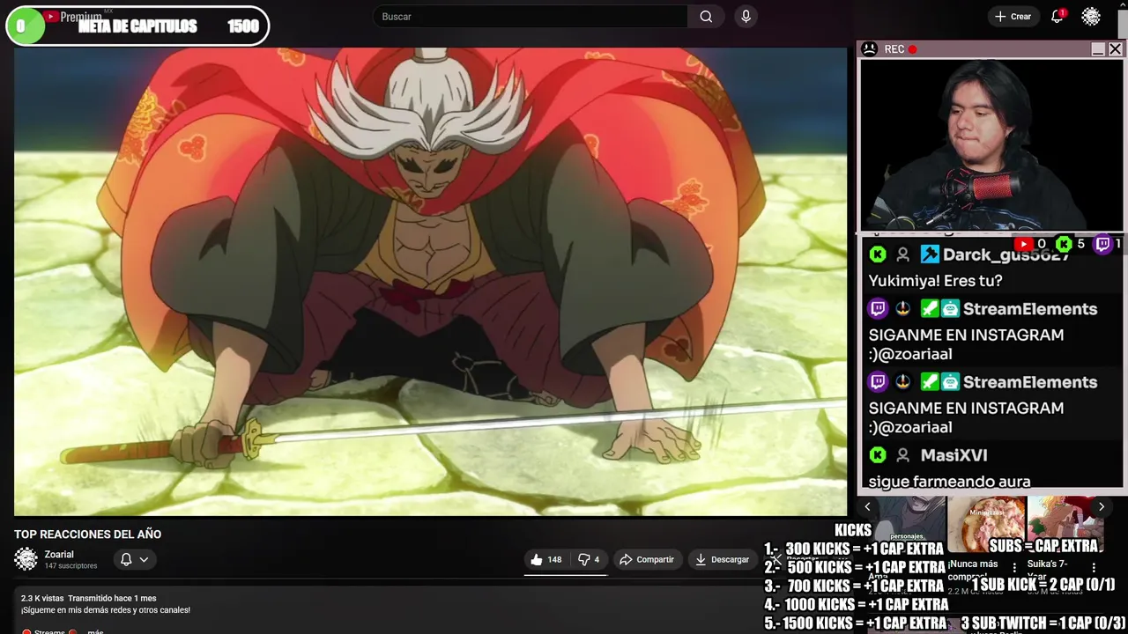The width and height of the screenshot is (1128, 634).
Task: Open the Crear upload menu
Action: pyautogui.click(x=1013, y=17)
